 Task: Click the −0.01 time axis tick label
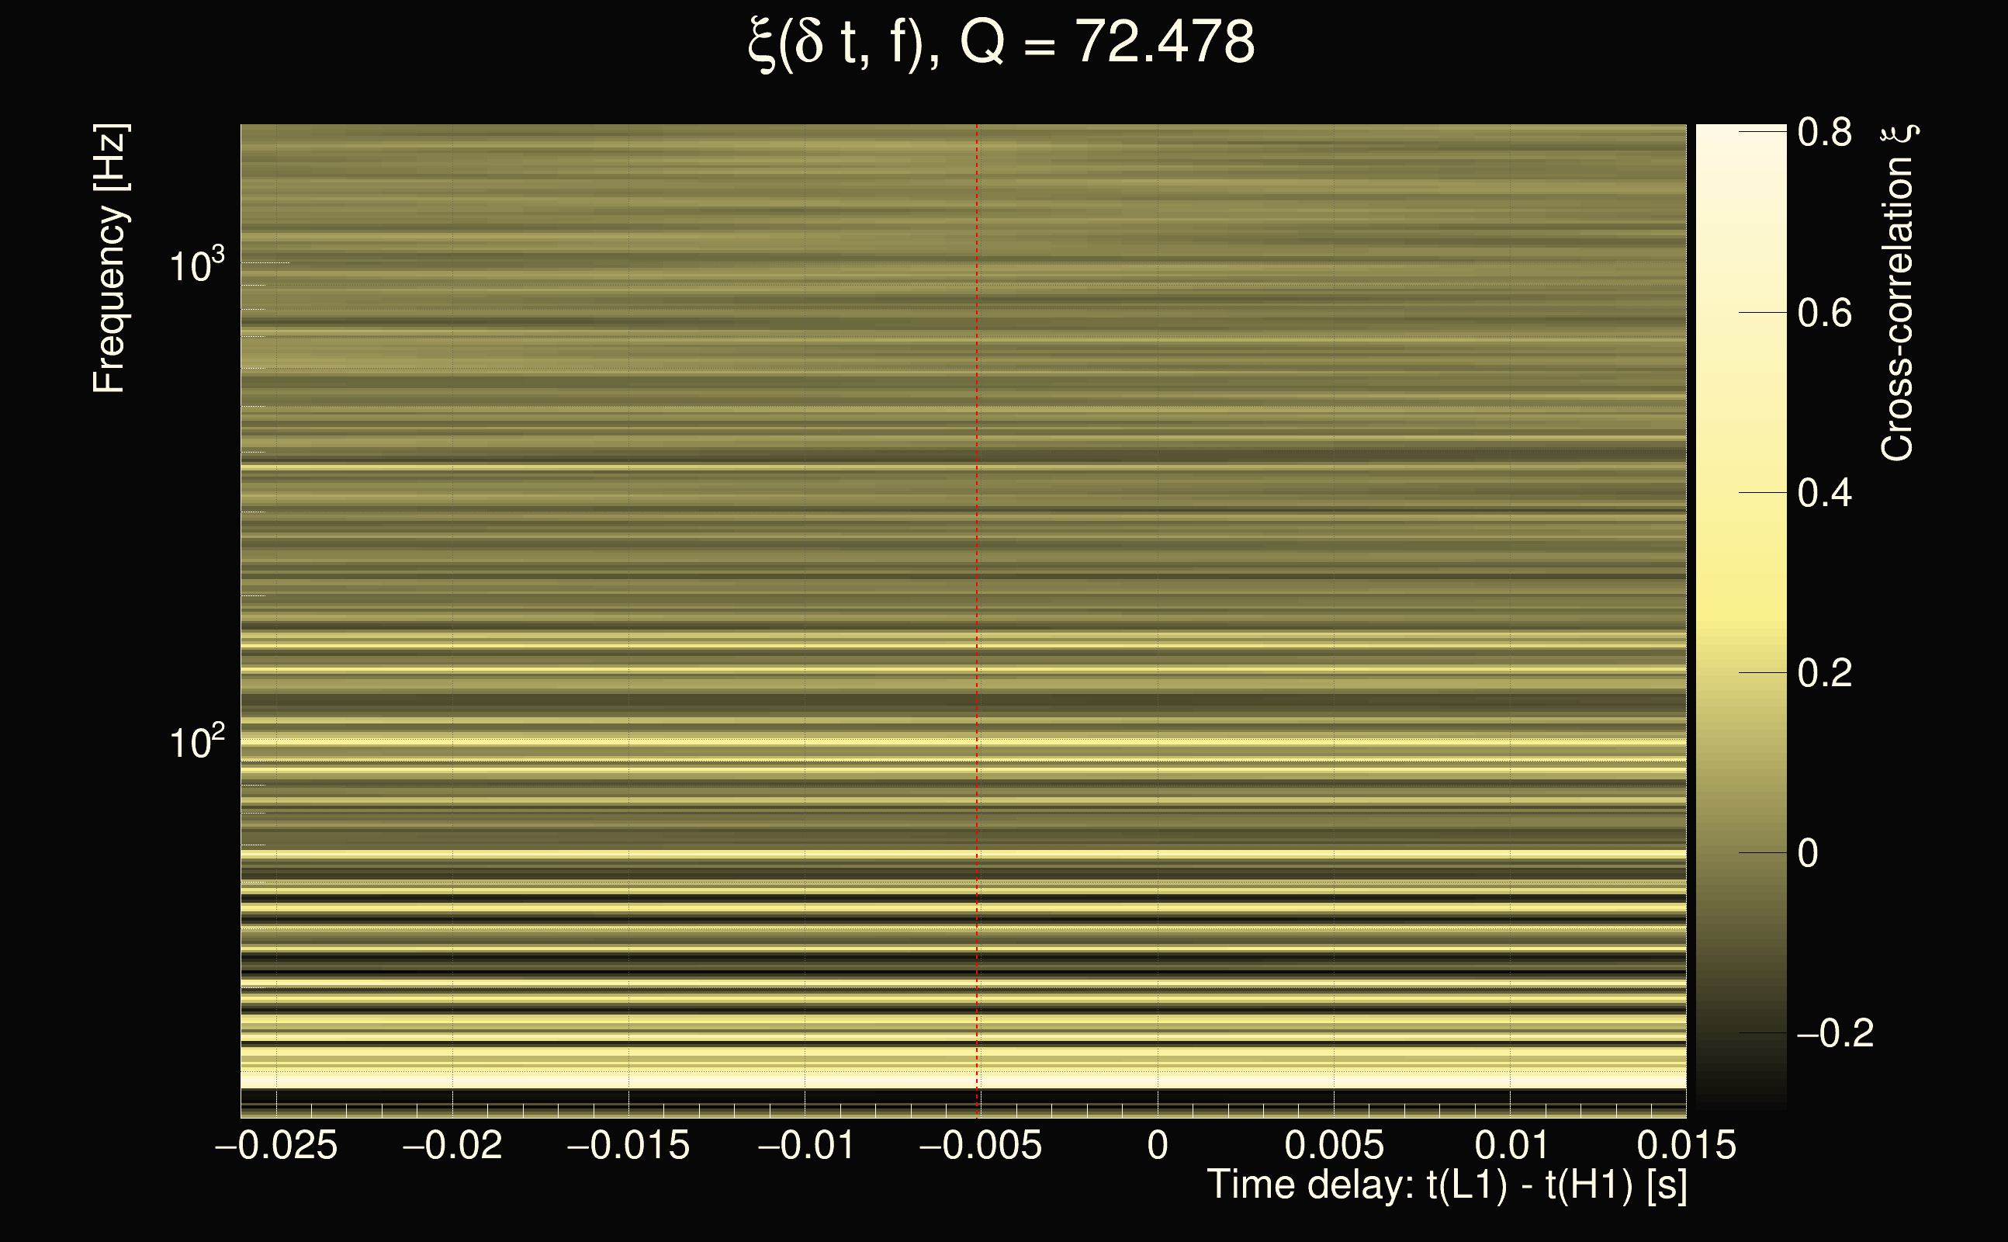[x=805, y=1145]
